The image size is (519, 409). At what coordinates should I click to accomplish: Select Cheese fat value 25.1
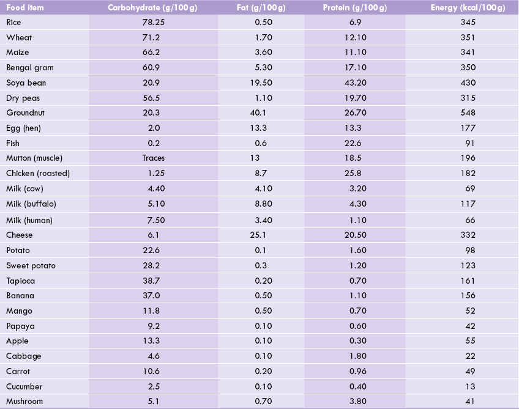click(x=258, y=235)
